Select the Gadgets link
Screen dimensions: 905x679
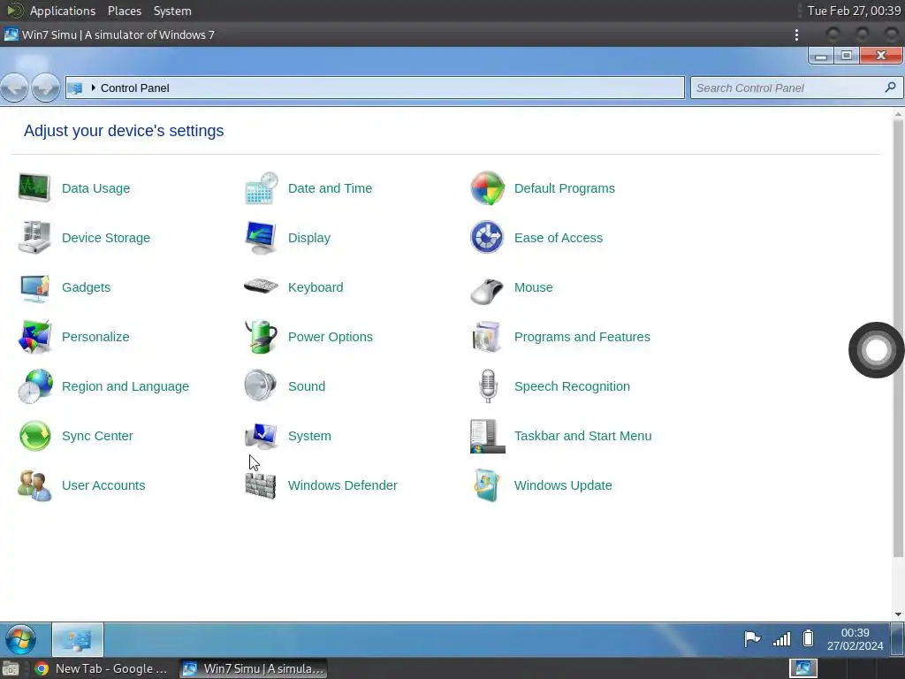coord(86,287)
